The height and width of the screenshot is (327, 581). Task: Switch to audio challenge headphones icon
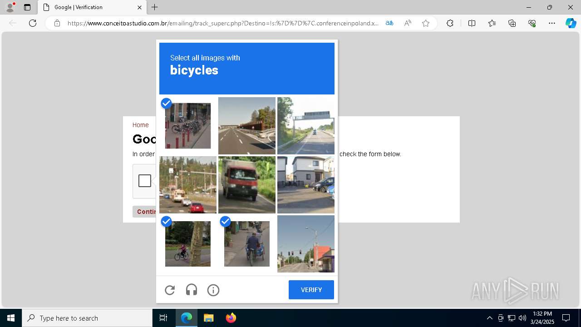coord(192,290)
